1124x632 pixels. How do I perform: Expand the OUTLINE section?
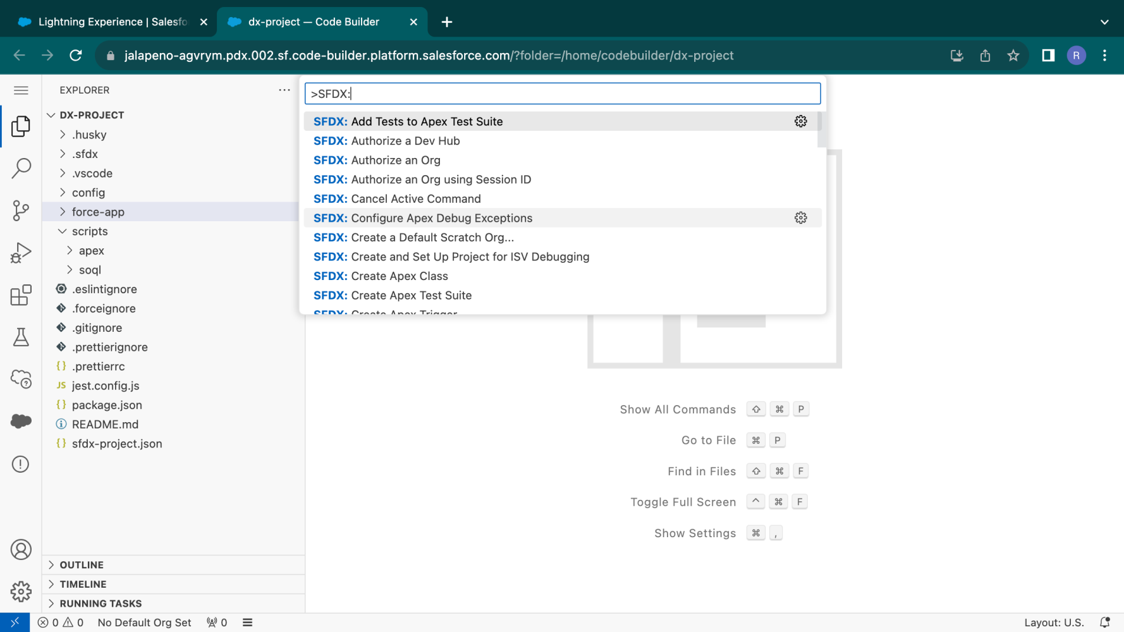174,565
